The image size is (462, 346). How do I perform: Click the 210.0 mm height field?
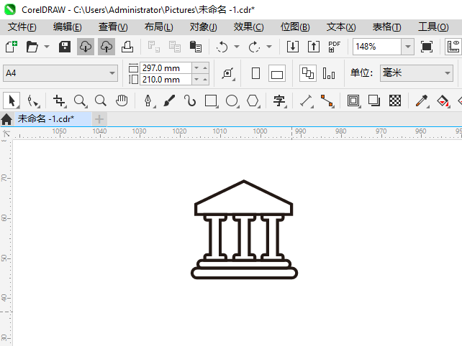[x=166, y=80]
